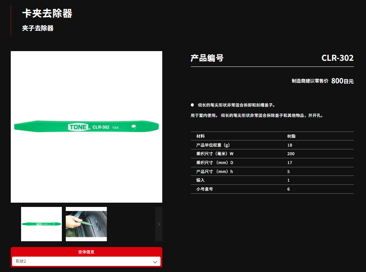Open the 形状2 variant dropdown
The width and height of the screenshot is (366, 272).
86,262
